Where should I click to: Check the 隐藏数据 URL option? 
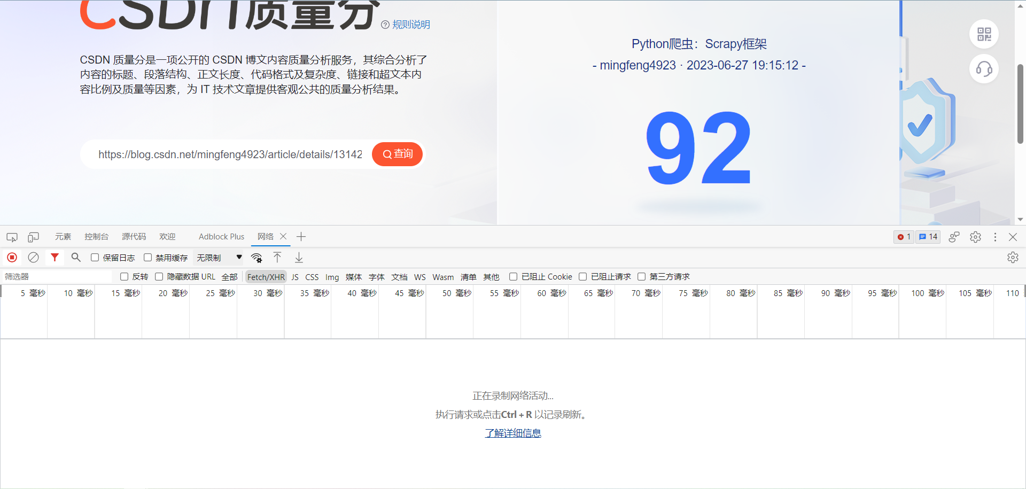[159, 276]
